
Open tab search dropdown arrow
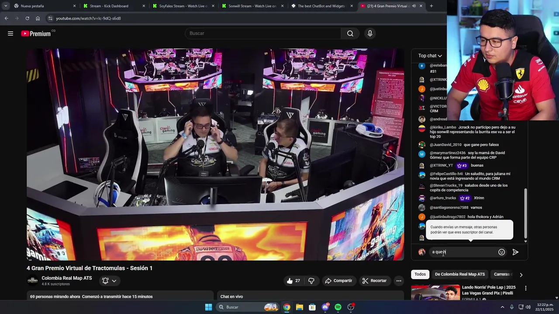6,6
